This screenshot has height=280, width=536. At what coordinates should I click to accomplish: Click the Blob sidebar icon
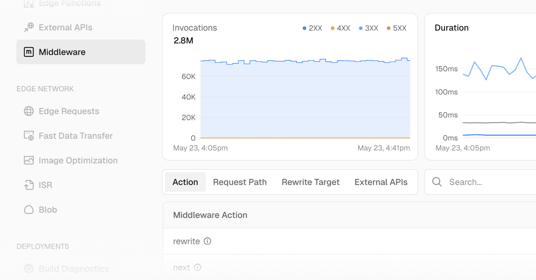29,210
